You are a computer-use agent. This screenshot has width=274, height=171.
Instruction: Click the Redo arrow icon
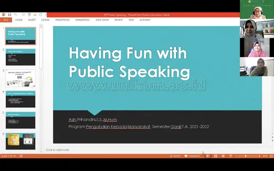coord(23,15)
